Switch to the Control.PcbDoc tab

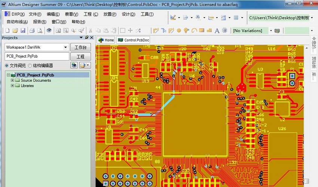[134, 40]
